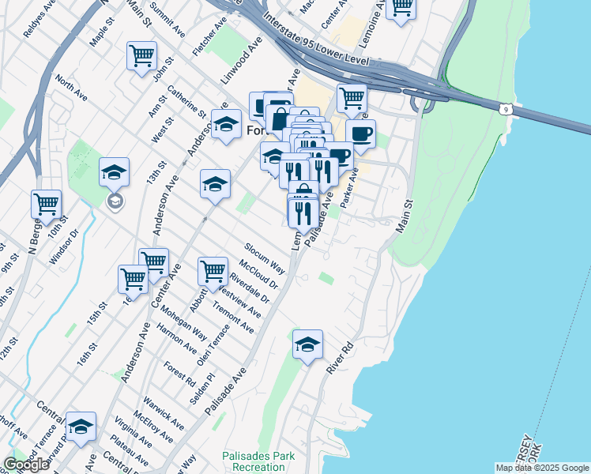Select the Riverdale Dr street label
The height and width of the screenshot is (474, 591).
(250, 288)
